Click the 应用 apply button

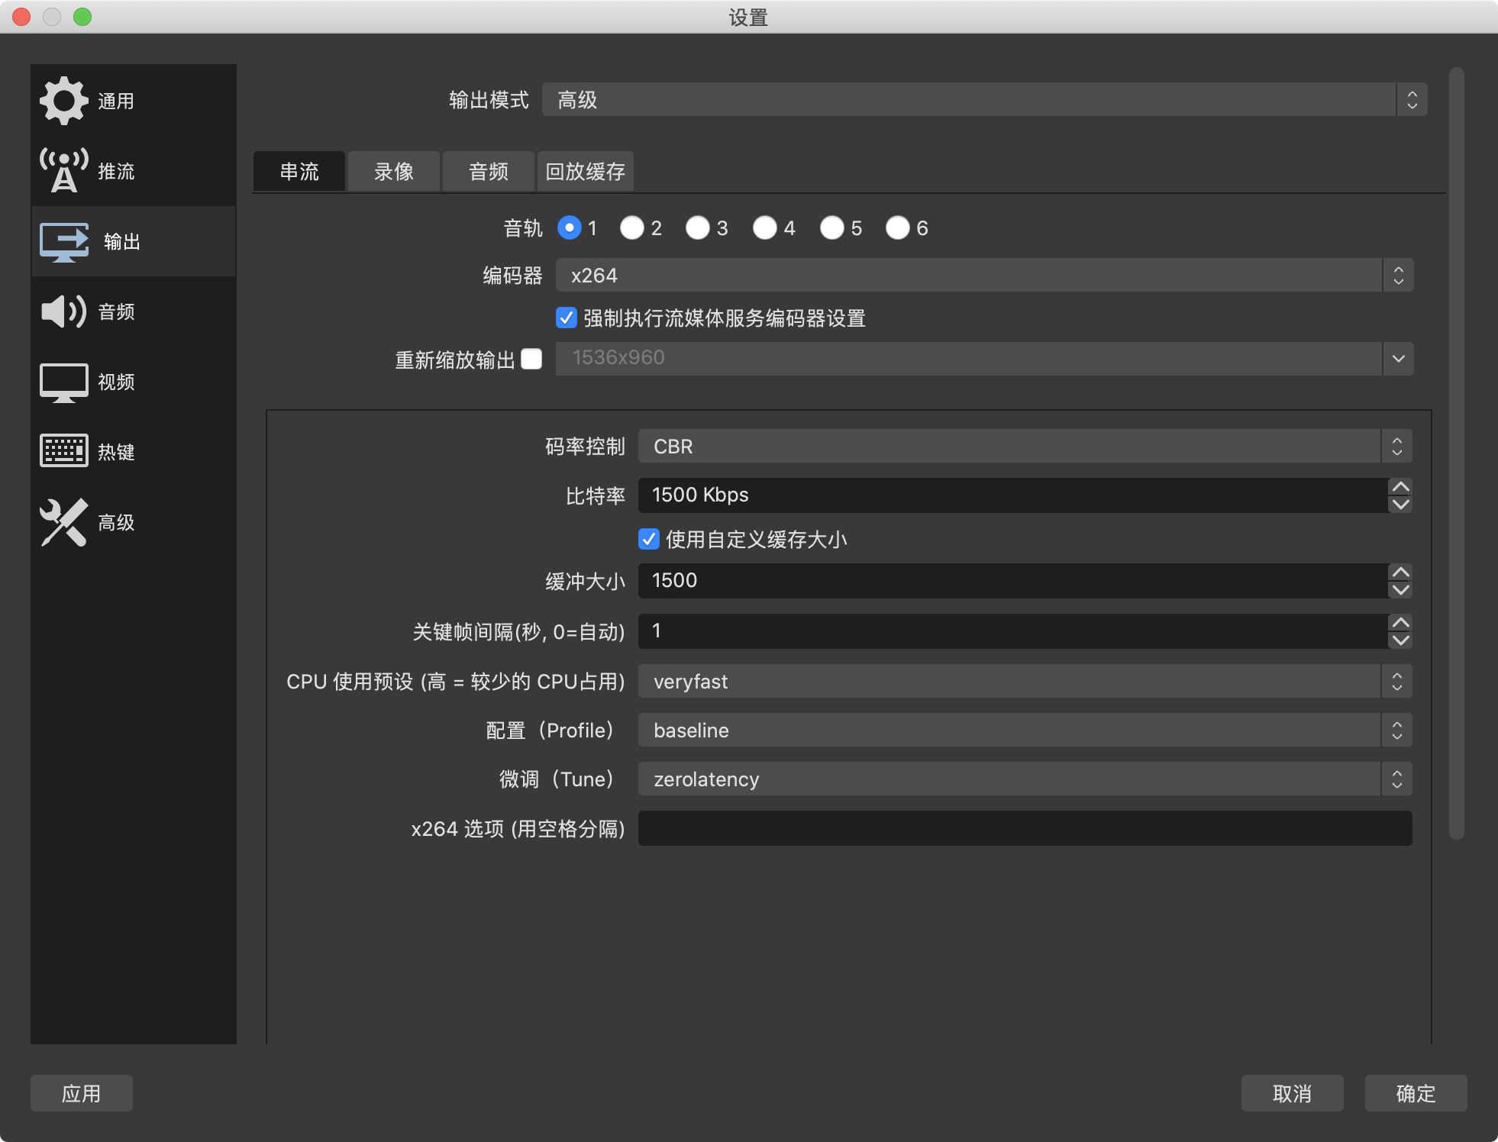pos(82,1093)
